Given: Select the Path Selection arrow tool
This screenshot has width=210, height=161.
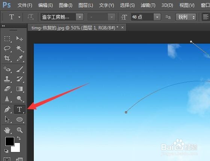Looking at the screenshot, I should pyautogui.click(x=7, y=119).
